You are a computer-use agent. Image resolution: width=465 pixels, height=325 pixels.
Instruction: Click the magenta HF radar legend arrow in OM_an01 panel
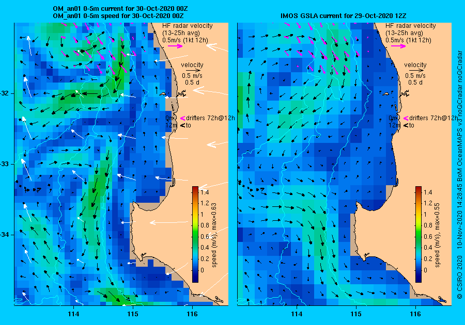pyautogui.click(x=175, y=46)
